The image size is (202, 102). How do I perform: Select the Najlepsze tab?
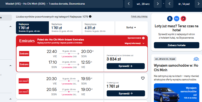tap(32, 28)
